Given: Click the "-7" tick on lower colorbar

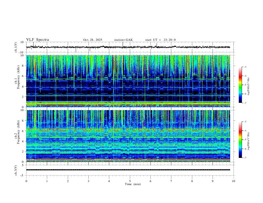Looking at the screenshot, I should pyautogui.click(x=245, y=158).
